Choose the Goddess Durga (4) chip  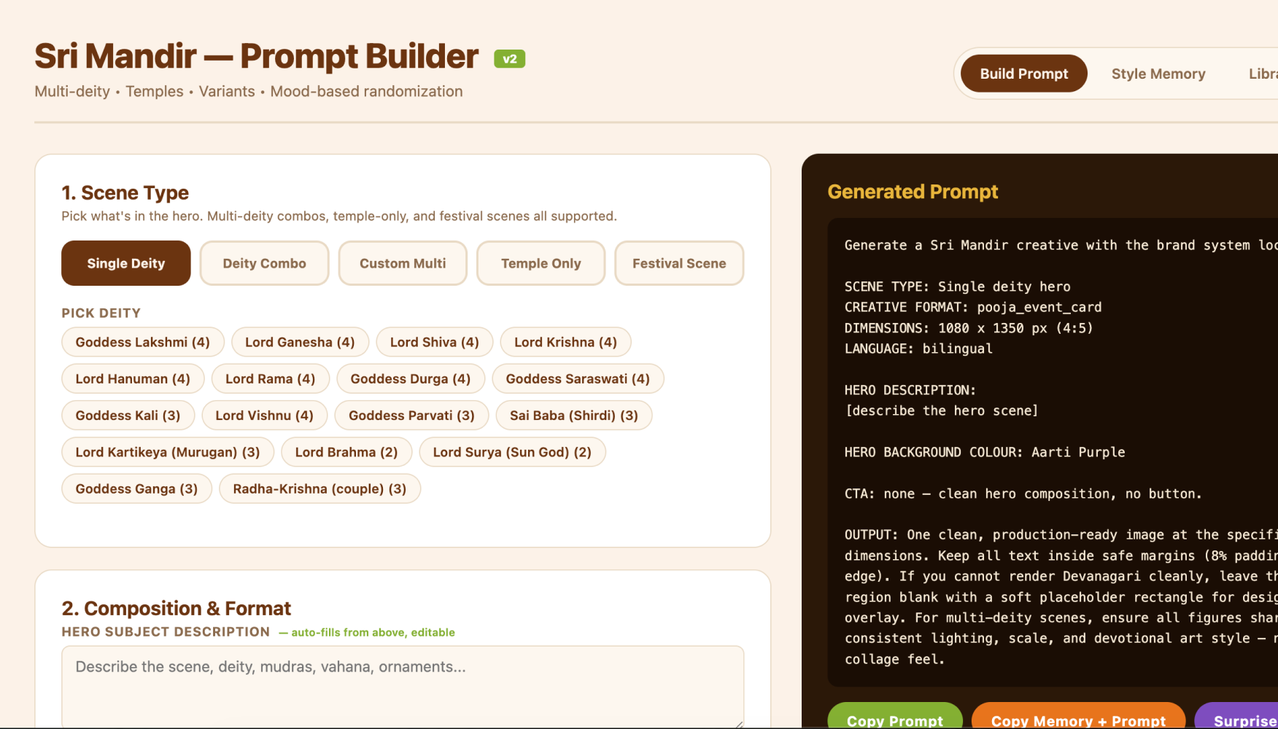(x=411, y=378)
